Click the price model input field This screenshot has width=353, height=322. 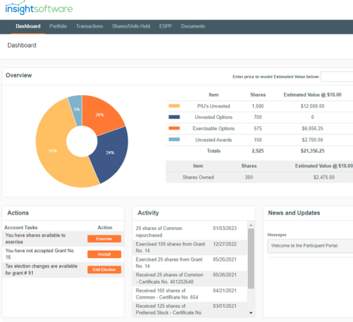coord(337,76)
